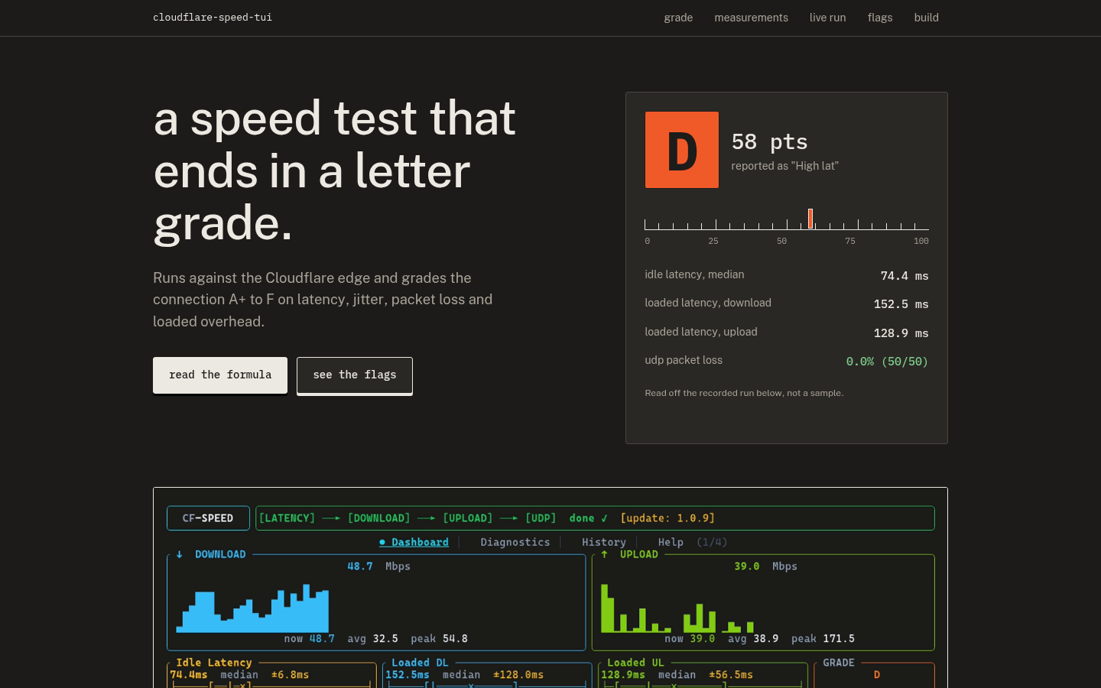Click the orange D grade badge

(x=682, y=150)
